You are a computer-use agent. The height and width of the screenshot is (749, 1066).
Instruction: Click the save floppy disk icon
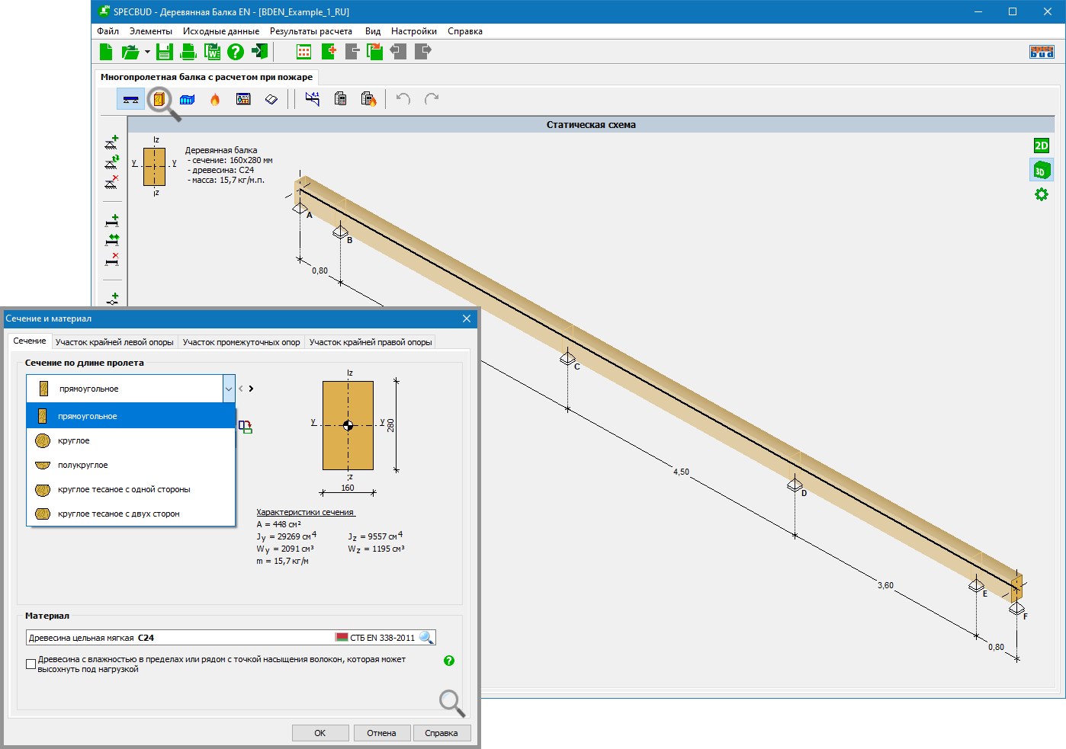(x=164, y=52)
